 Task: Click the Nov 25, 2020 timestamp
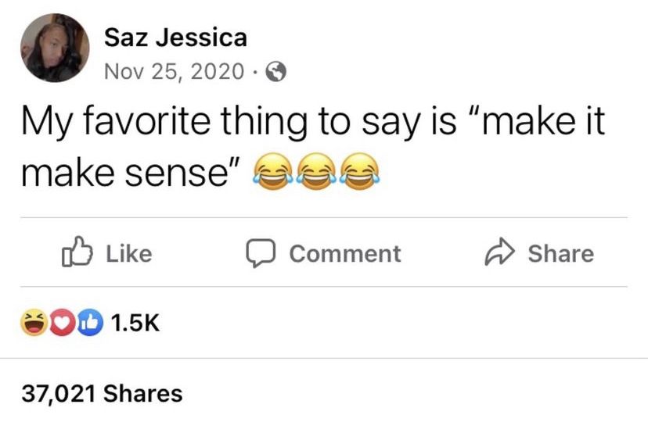[x=175, y=72]
